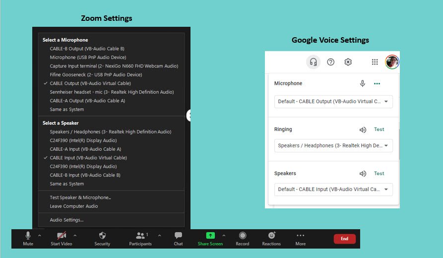Click the Start Video camera icon

click(x=62, y=235)
